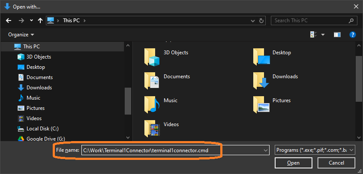This screenshot has height=174, width=363.
Task: Select the Pictures label in main pane
Action: [282, 100]
